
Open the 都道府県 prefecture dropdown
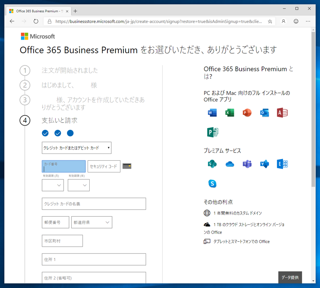point(92,222)
